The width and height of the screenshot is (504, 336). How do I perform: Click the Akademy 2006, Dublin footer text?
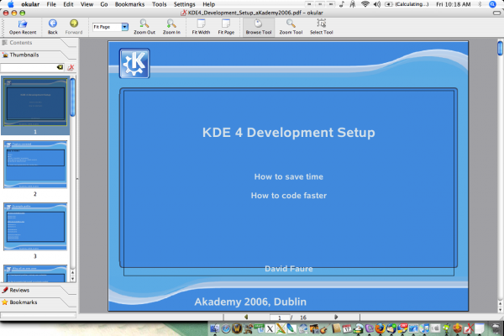[x=250, y=302]
